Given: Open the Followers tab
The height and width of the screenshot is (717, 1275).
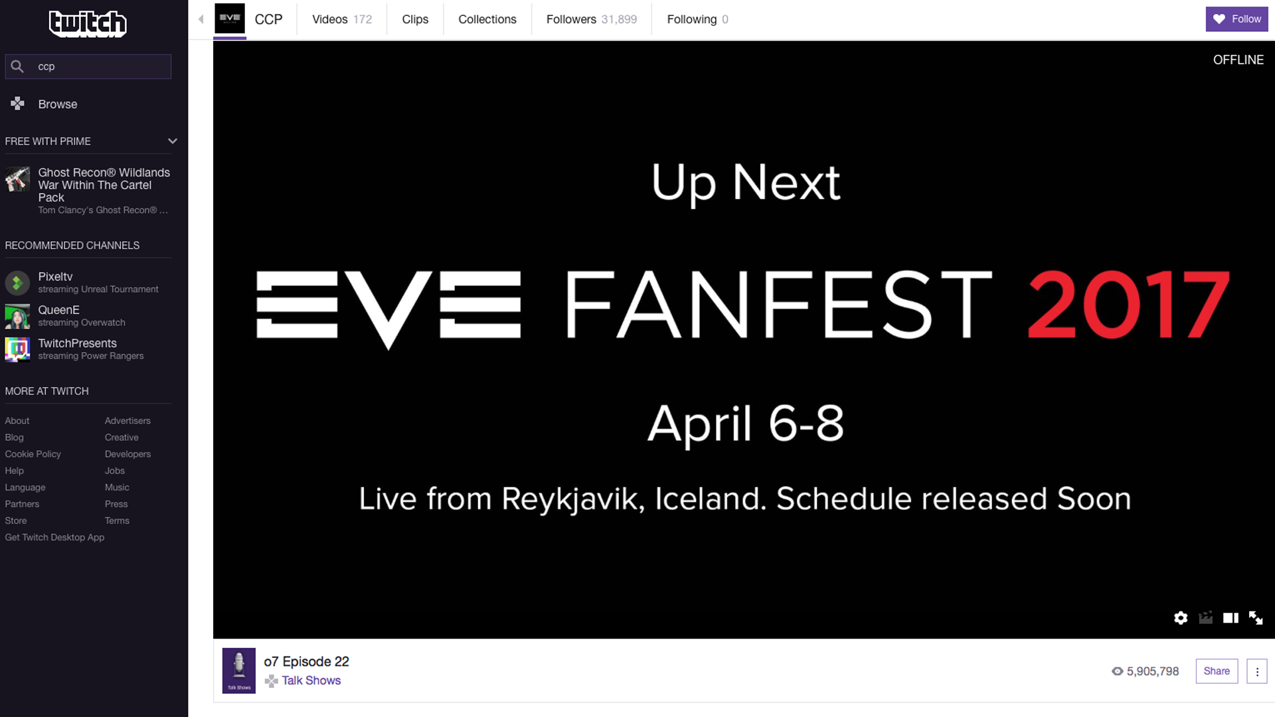Looking at the screenshot, I should pyautogui.click(x=592, y=19).
